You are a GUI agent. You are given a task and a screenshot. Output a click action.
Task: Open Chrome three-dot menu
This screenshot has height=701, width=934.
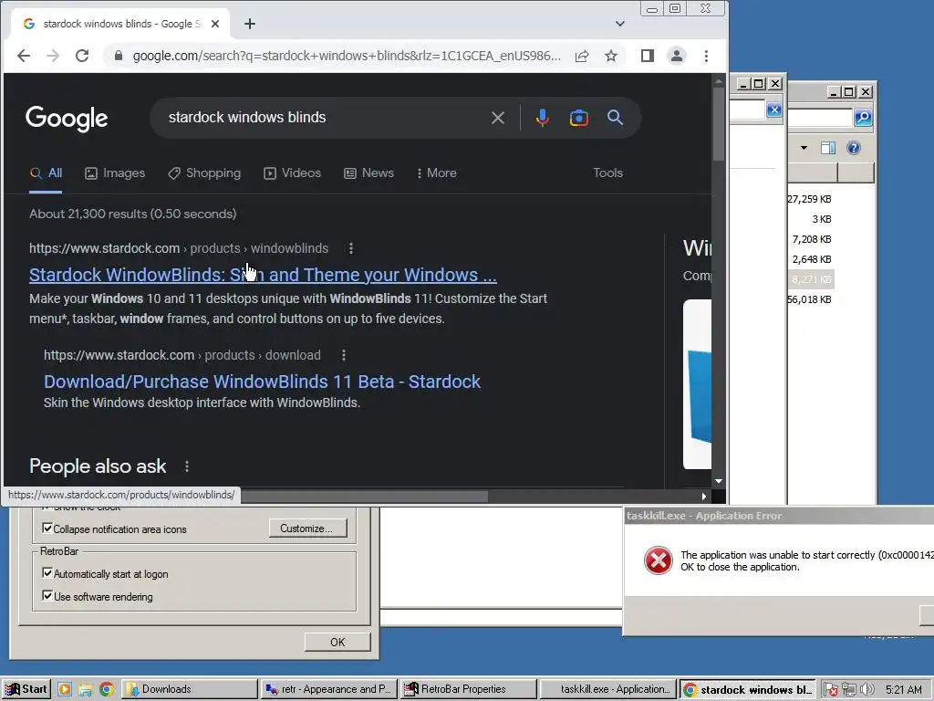point(707,56)
